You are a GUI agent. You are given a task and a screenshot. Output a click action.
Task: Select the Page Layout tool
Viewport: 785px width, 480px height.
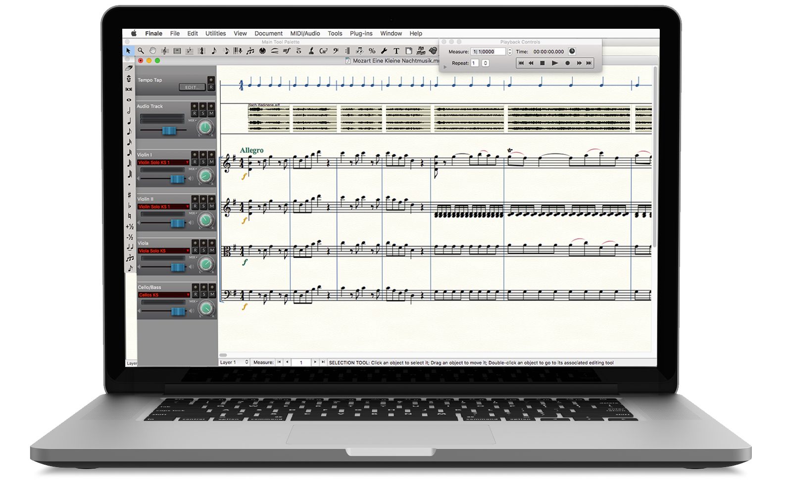click(409, 51)
